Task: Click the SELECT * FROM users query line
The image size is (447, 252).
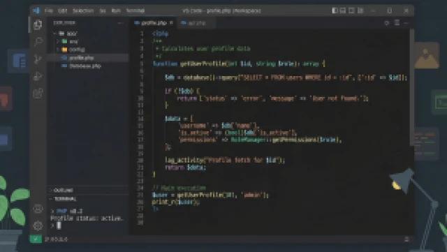Action: coord(286,77)
